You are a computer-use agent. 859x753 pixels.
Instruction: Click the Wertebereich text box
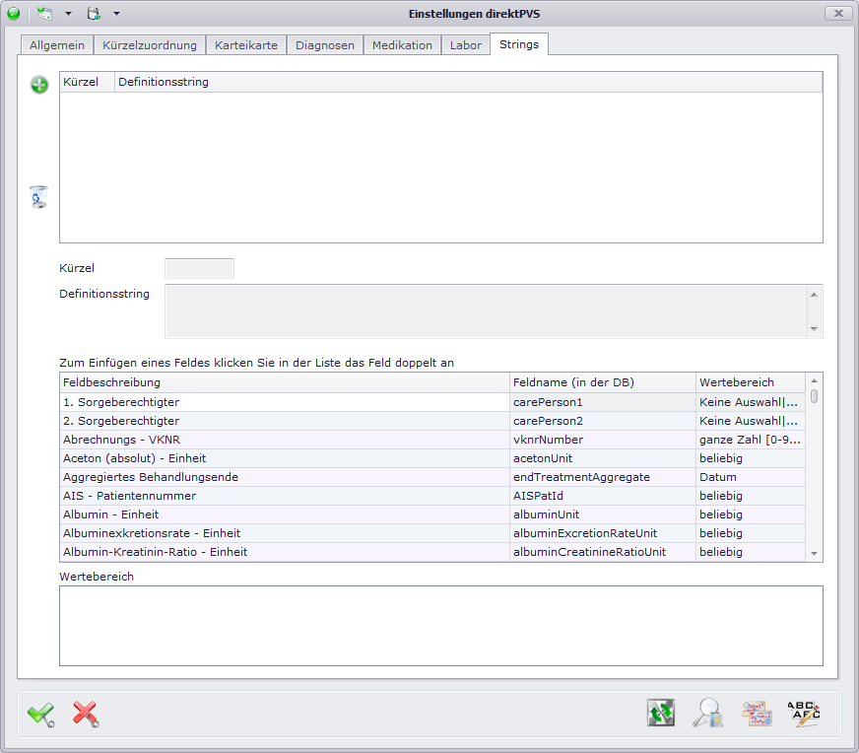click(441, 626)
